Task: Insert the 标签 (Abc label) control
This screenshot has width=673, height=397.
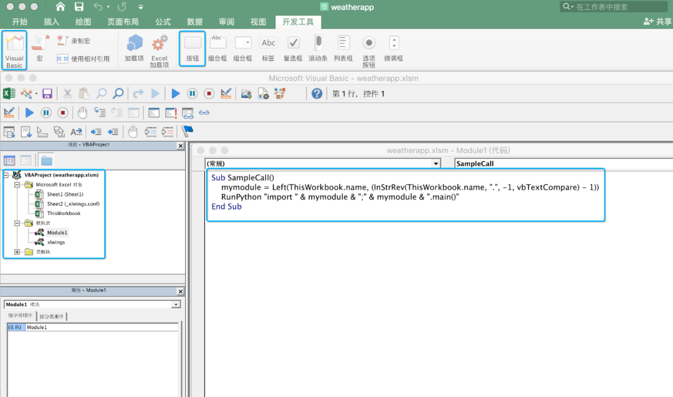Action: coord(268,49)
